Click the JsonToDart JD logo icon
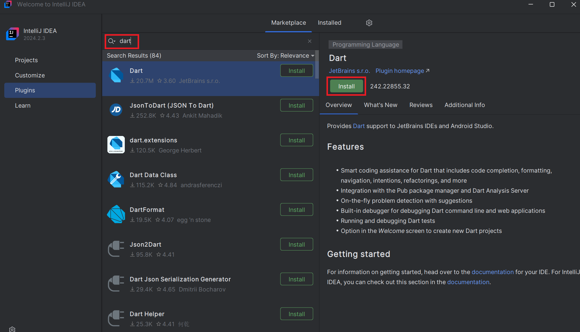The width and height of the screenshot is (580, 332). pyautogui.click(x=116, y=110)
